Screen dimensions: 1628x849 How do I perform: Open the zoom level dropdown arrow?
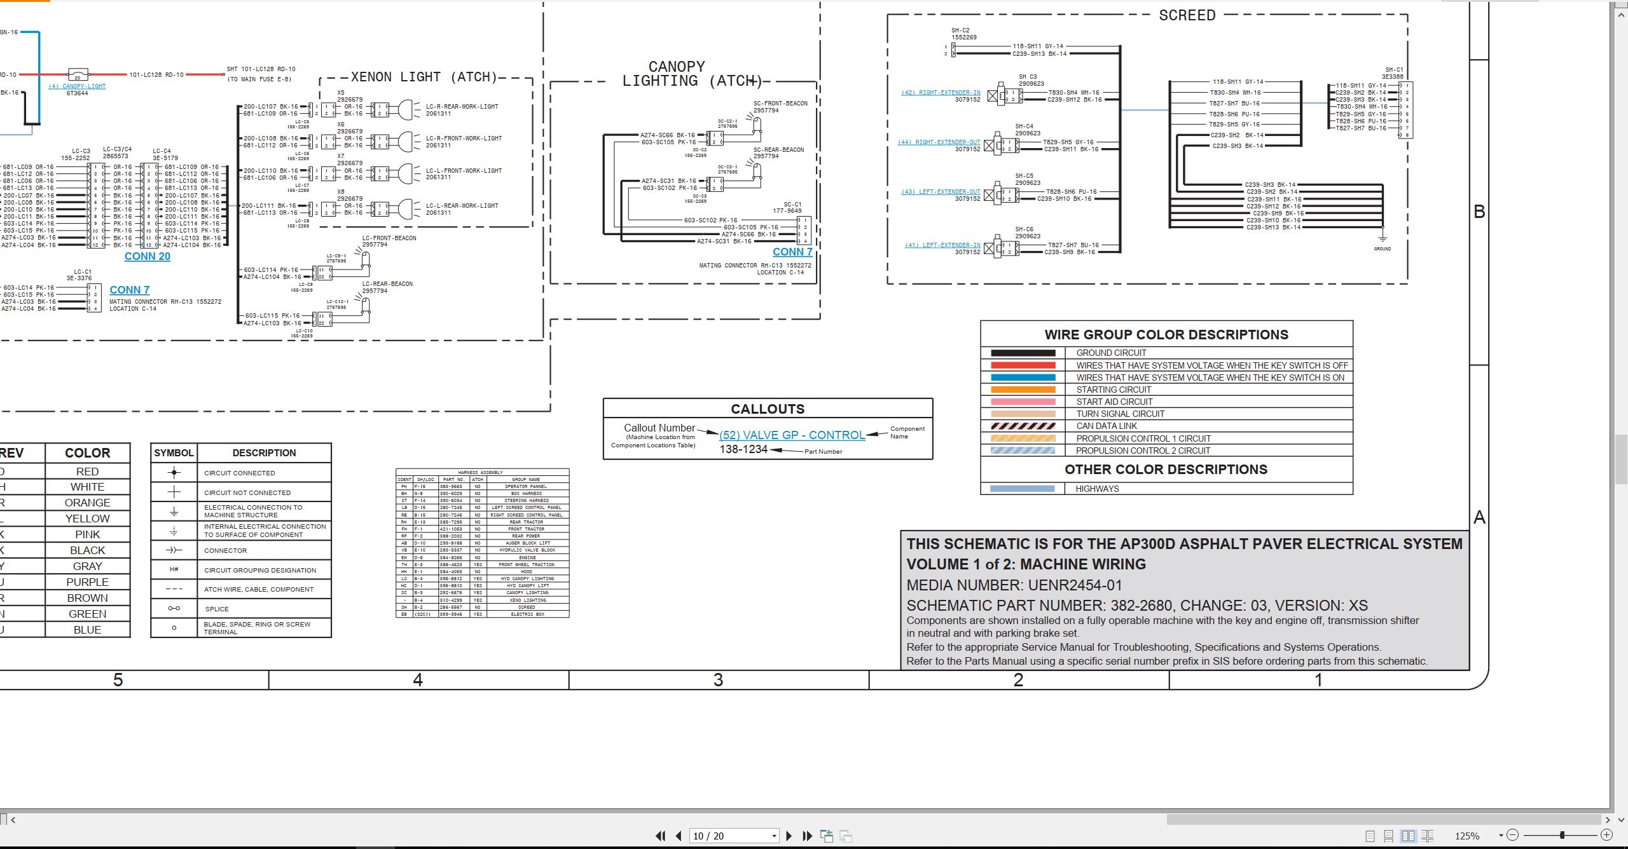point(1501,836)
